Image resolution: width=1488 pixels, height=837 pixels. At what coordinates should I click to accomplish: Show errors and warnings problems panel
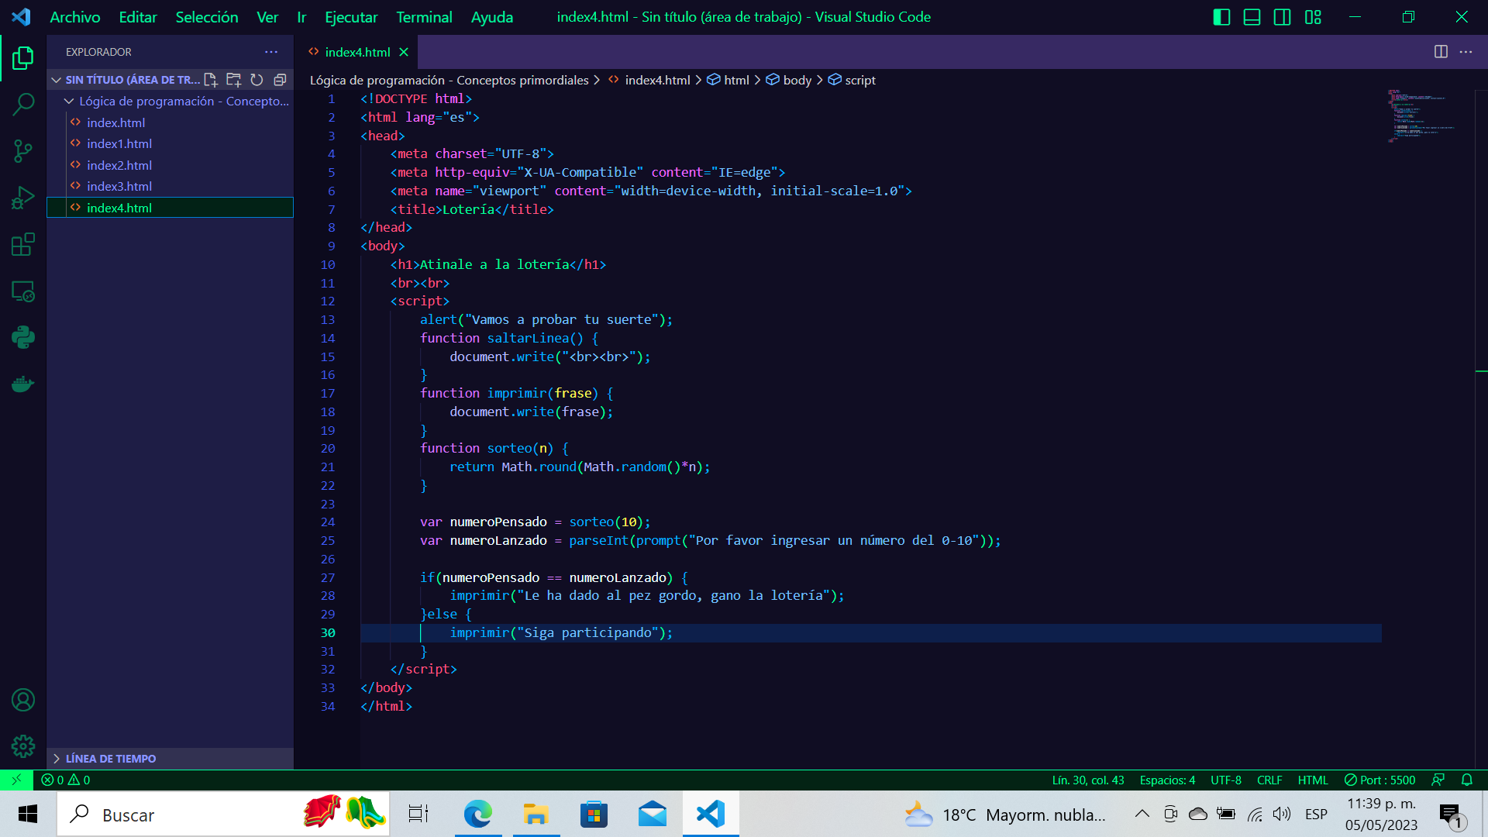tap(66, 780)
